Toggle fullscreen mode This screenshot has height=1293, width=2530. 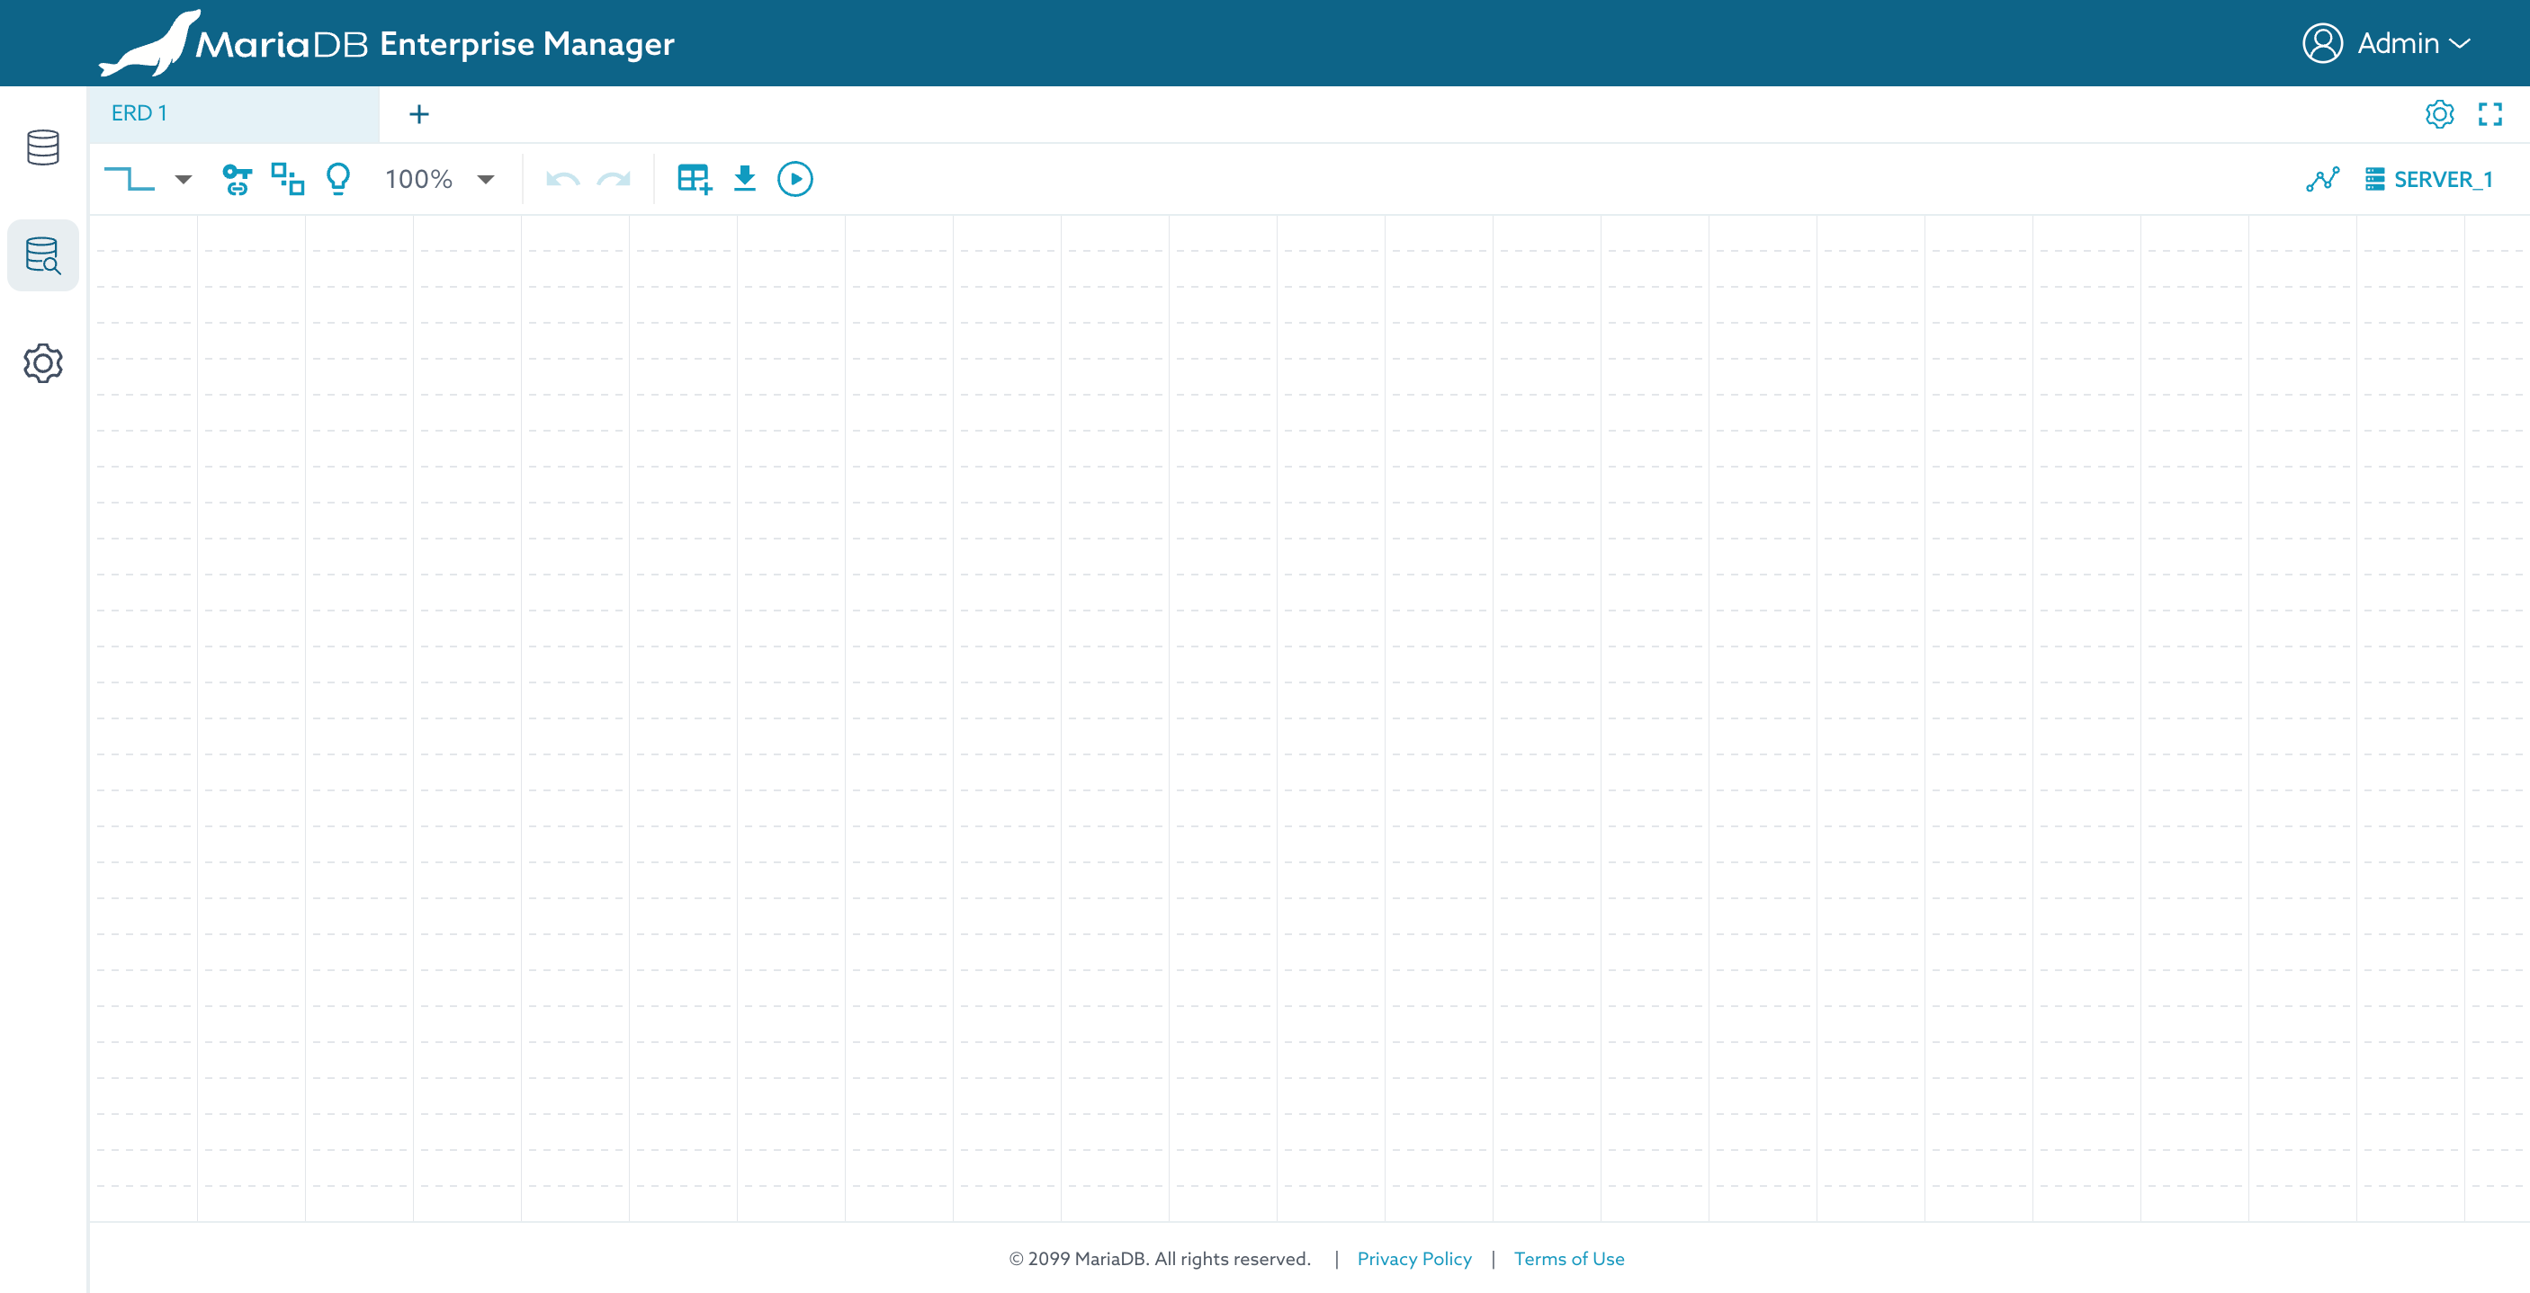pyautogui.click(x=2490, y=114)
